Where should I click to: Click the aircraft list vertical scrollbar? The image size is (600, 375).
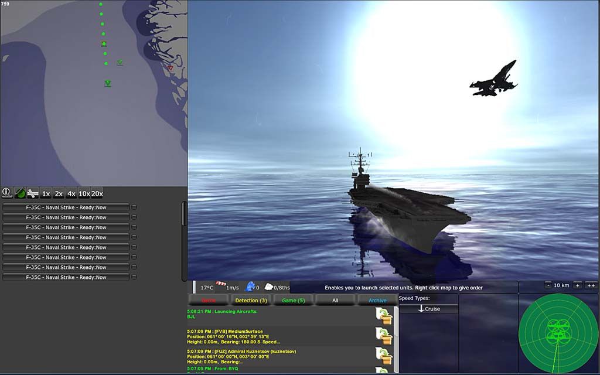[184, 241]
